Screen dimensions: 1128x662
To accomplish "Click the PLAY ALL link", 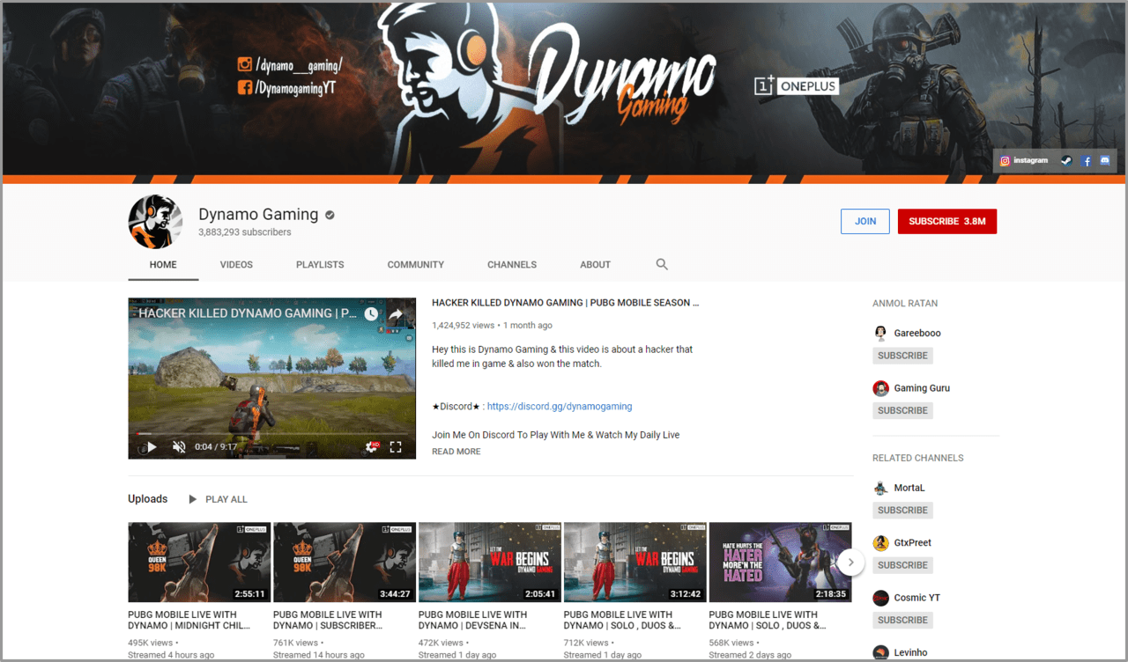I will tap(226, 499).
